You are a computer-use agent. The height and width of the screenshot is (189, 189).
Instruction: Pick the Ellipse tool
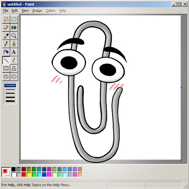point(6,77)
